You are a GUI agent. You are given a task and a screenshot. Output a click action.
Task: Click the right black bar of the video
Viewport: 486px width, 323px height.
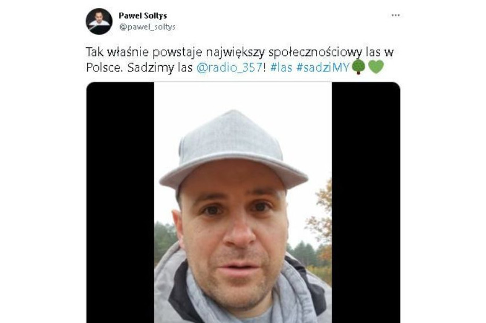point(366,202)
